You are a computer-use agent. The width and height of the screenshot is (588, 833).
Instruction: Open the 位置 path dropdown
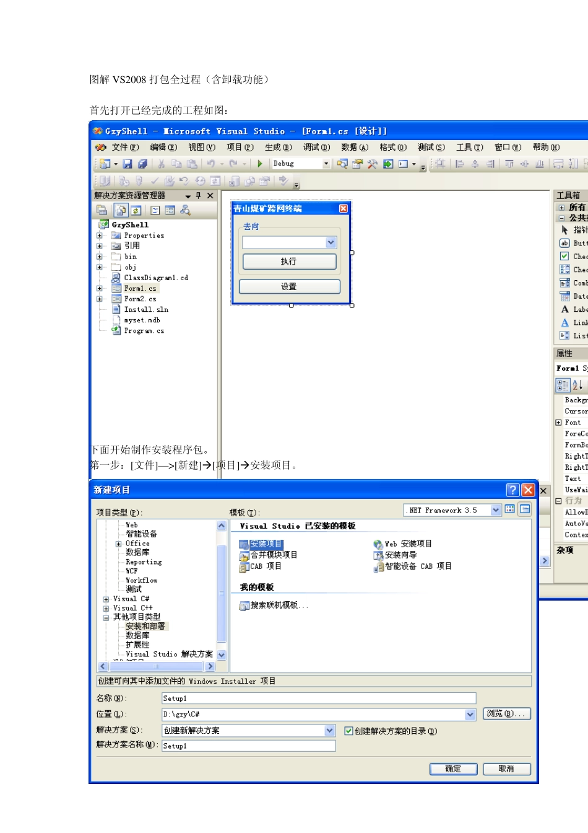tap(470, 715)
